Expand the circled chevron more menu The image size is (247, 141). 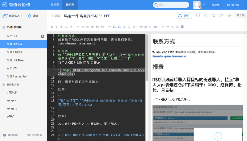click(x=229, y=15)
